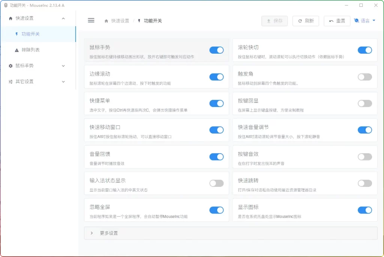Disable 忽略全屏 switch
384x257 pixels.
216,210
